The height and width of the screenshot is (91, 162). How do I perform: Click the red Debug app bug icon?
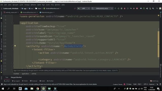pyautogui.click(x=125, y=8)
